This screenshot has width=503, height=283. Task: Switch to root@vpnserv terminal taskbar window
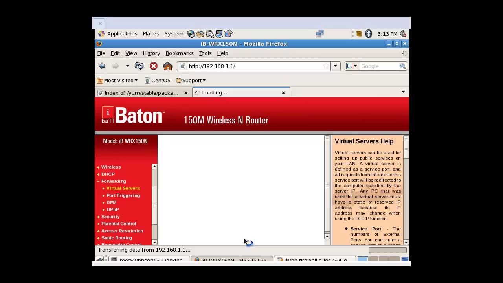pyautogui.click(x=149, y=260)
